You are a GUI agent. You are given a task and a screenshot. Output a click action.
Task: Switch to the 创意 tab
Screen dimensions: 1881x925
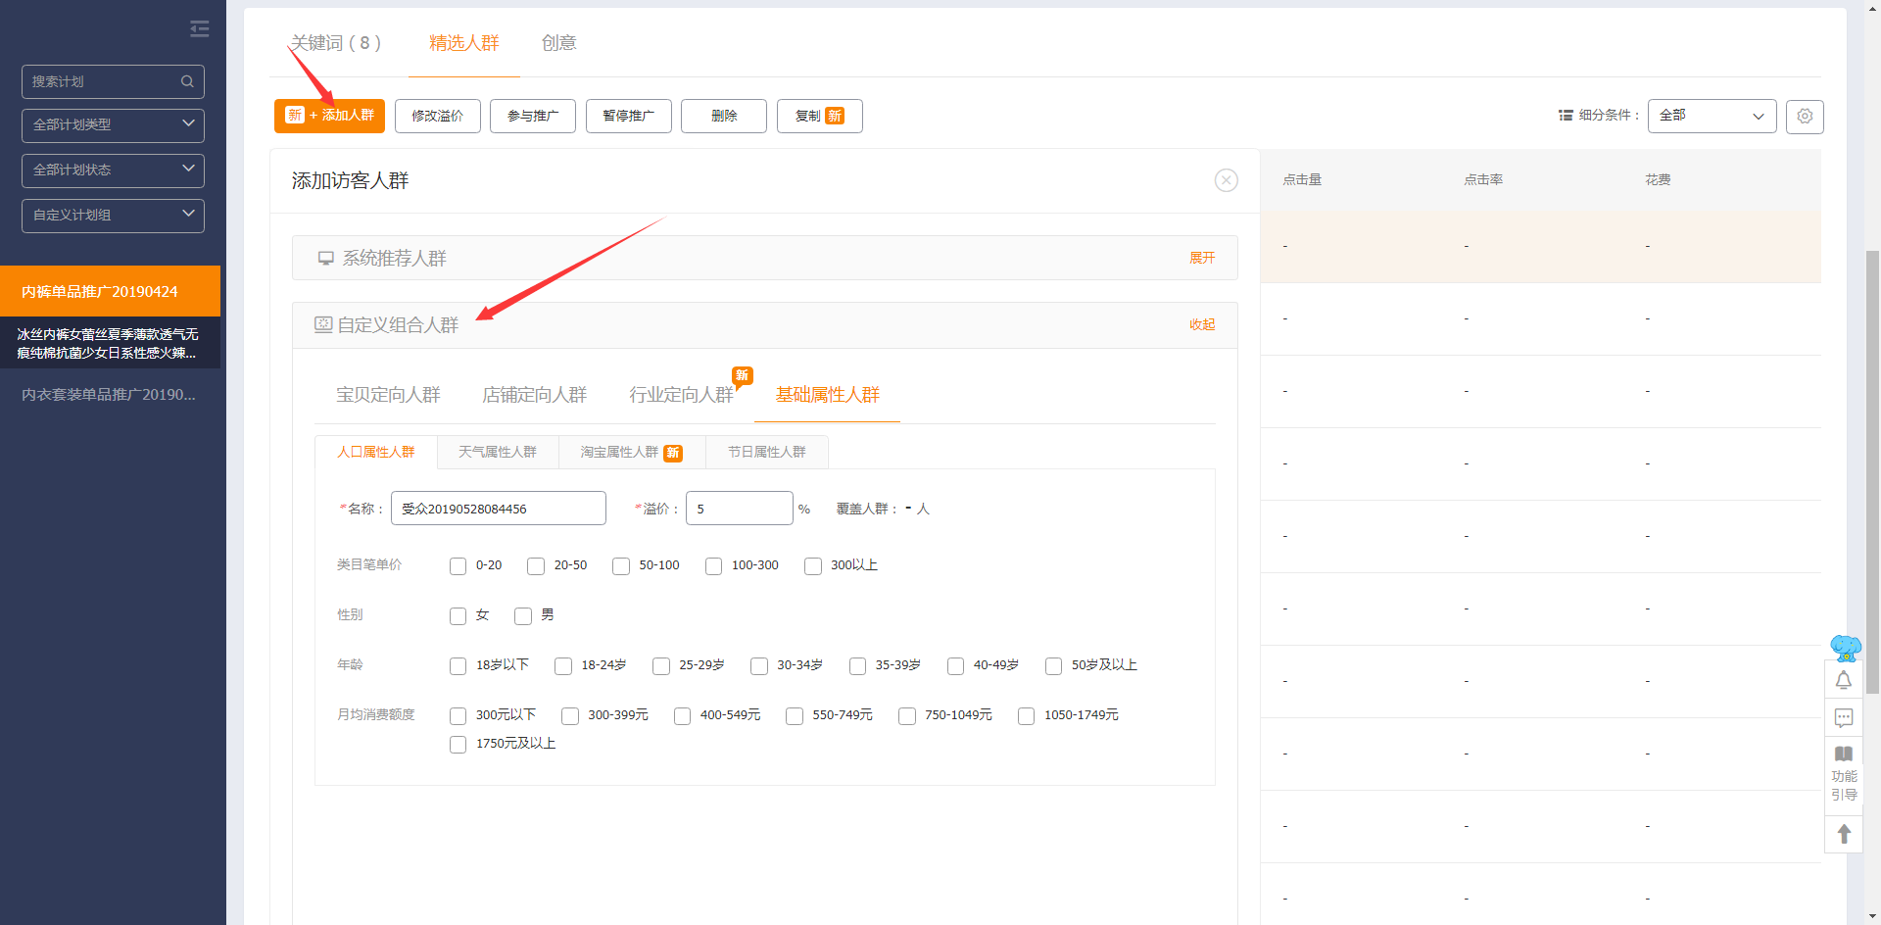coord(558,43)
